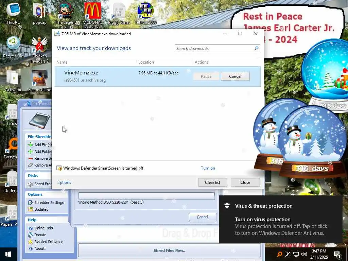Select the Undertale desktop shortcut

(11, 182)
